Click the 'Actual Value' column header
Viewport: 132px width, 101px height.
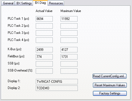tap(44, 11)
